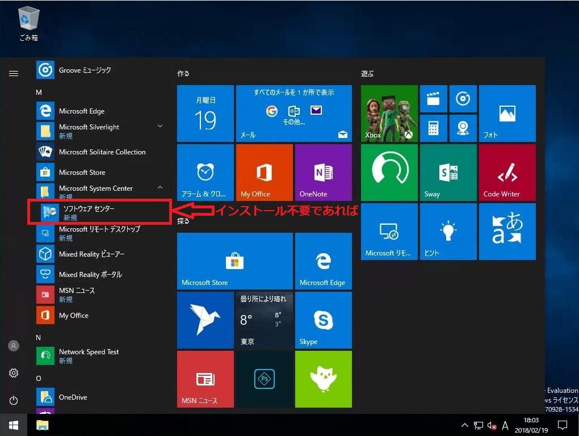The height and width of the screenshot is (436, 579).
Task: Jump to letter O section header
Action: [39, 379]
